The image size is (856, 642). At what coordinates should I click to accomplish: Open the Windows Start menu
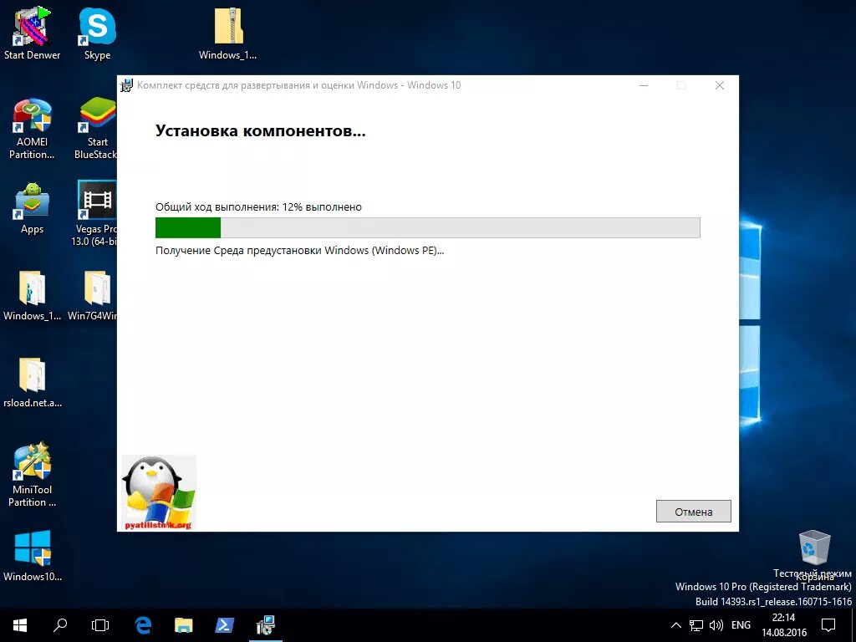[20, 625]
